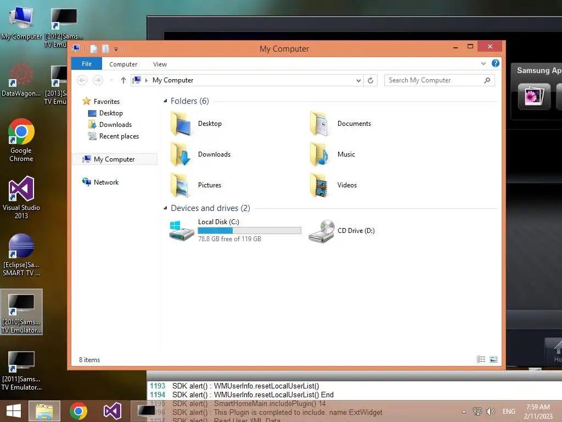This screenshot has width=562, height=422.
Task: Click the Back navigation arrow
Action: 82,80
